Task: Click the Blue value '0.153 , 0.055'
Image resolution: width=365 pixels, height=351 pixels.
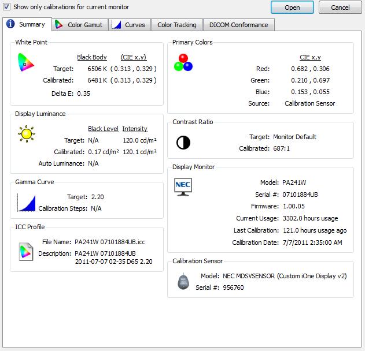Action: pyautogui.click(x=310, y=92)
